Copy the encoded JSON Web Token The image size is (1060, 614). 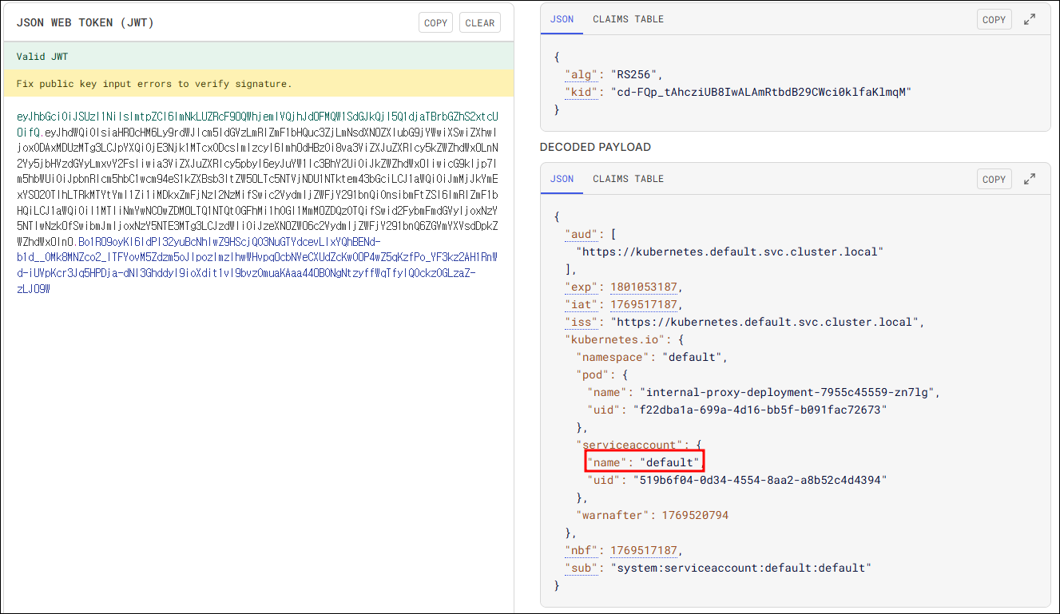[x=435, y=23]
